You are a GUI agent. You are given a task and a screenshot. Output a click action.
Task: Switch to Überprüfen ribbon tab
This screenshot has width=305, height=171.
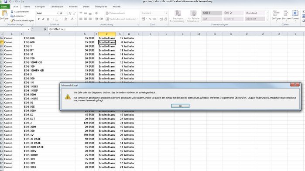click(101, 7)
